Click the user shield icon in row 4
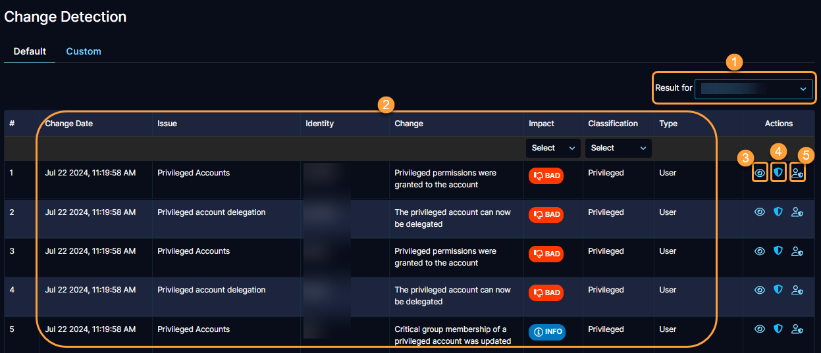This screenshot has height=353, width=821. click(x=797, y=290)
